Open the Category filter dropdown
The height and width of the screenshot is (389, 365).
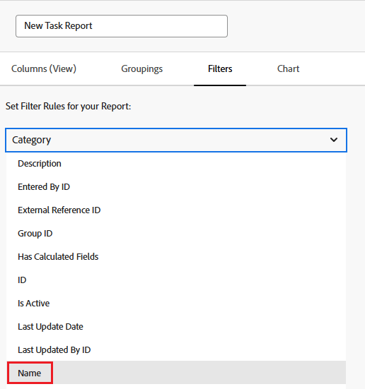[x=176, y=140]
